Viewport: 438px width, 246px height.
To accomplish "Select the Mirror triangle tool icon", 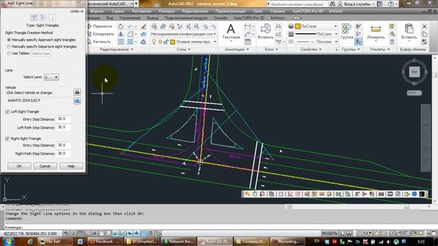I will point(120,34).
